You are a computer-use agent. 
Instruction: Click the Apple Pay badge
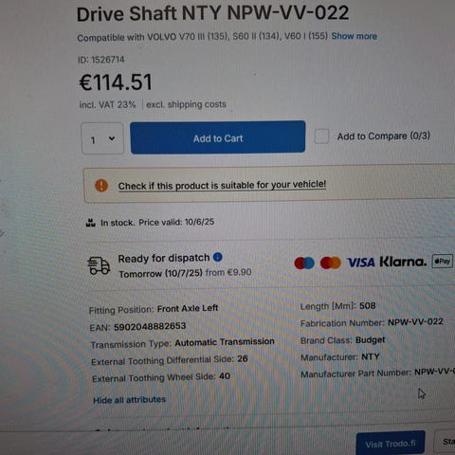click(x=443, y=262)
